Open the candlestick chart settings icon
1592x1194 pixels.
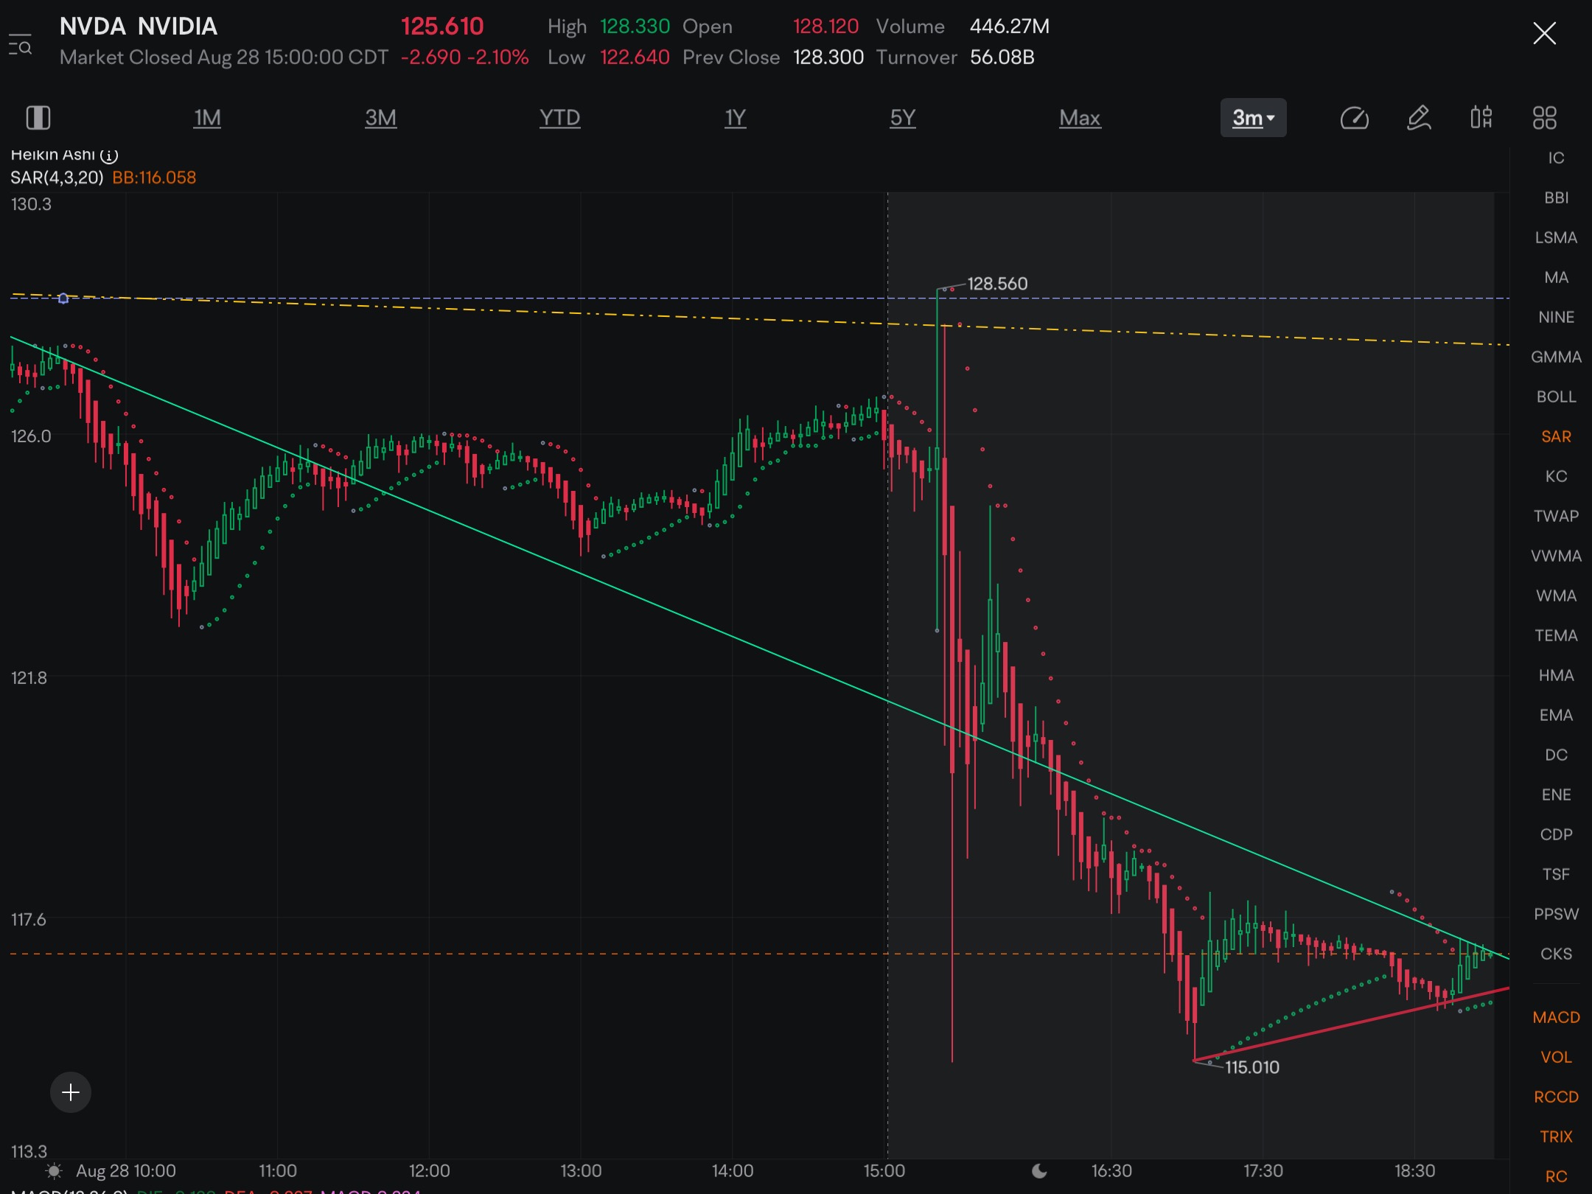tap(1481, 118)
